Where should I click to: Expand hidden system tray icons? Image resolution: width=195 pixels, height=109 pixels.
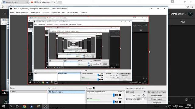click(x=166, y=106)
